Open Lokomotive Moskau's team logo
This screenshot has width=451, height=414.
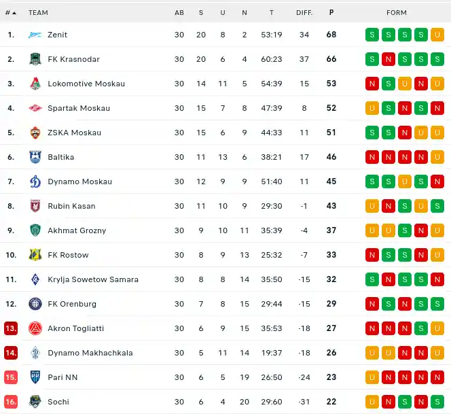(x=35, y=84)
